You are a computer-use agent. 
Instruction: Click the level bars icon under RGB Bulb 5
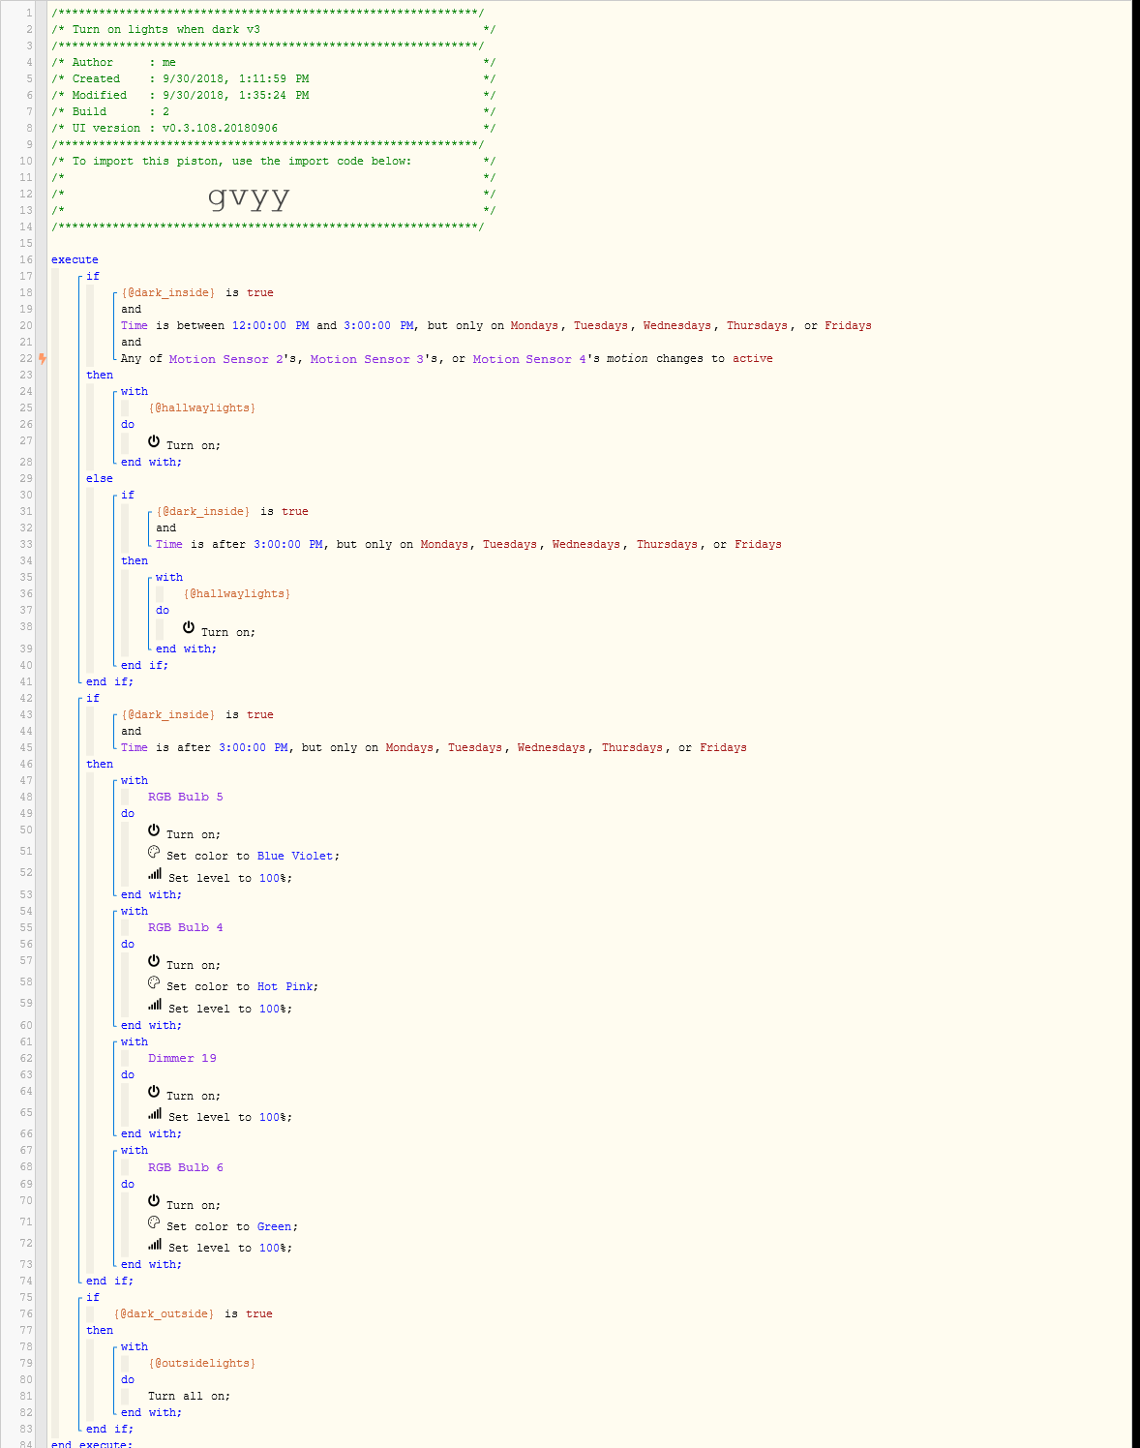click(155, 874)
